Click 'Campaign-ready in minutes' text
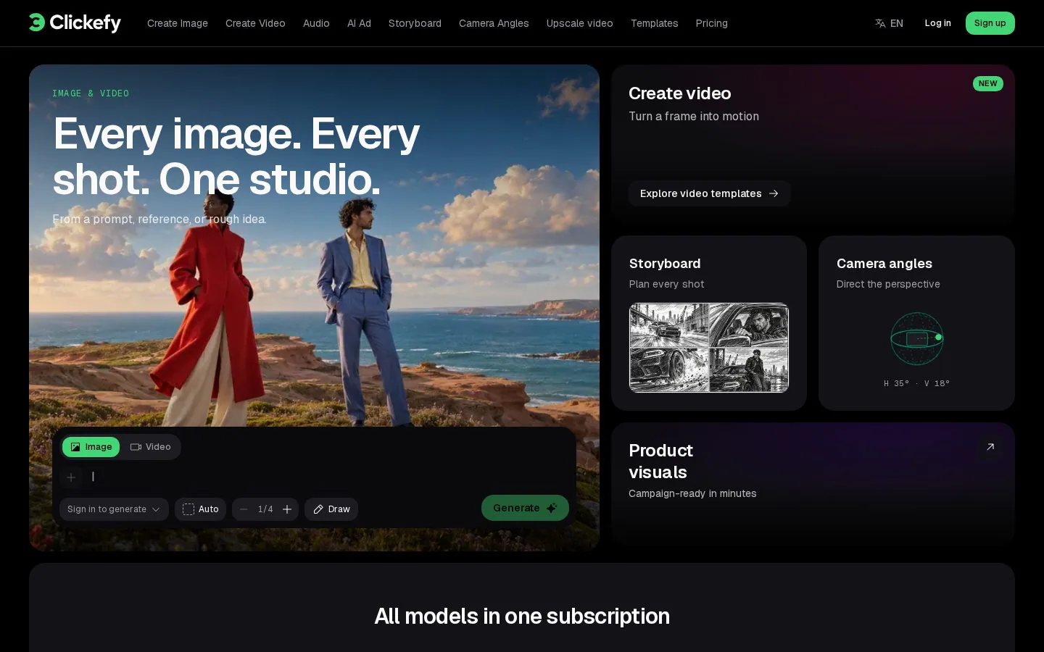 692,493
